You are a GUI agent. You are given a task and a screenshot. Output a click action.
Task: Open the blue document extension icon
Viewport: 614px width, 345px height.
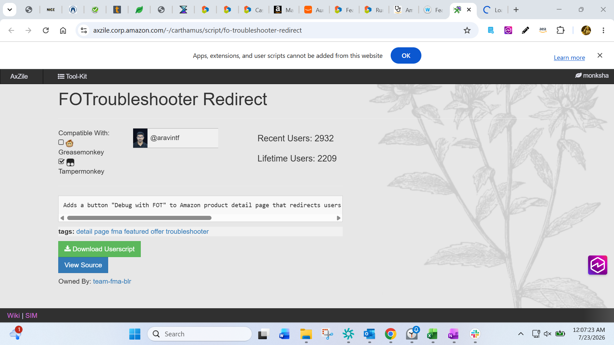[491, 30]
